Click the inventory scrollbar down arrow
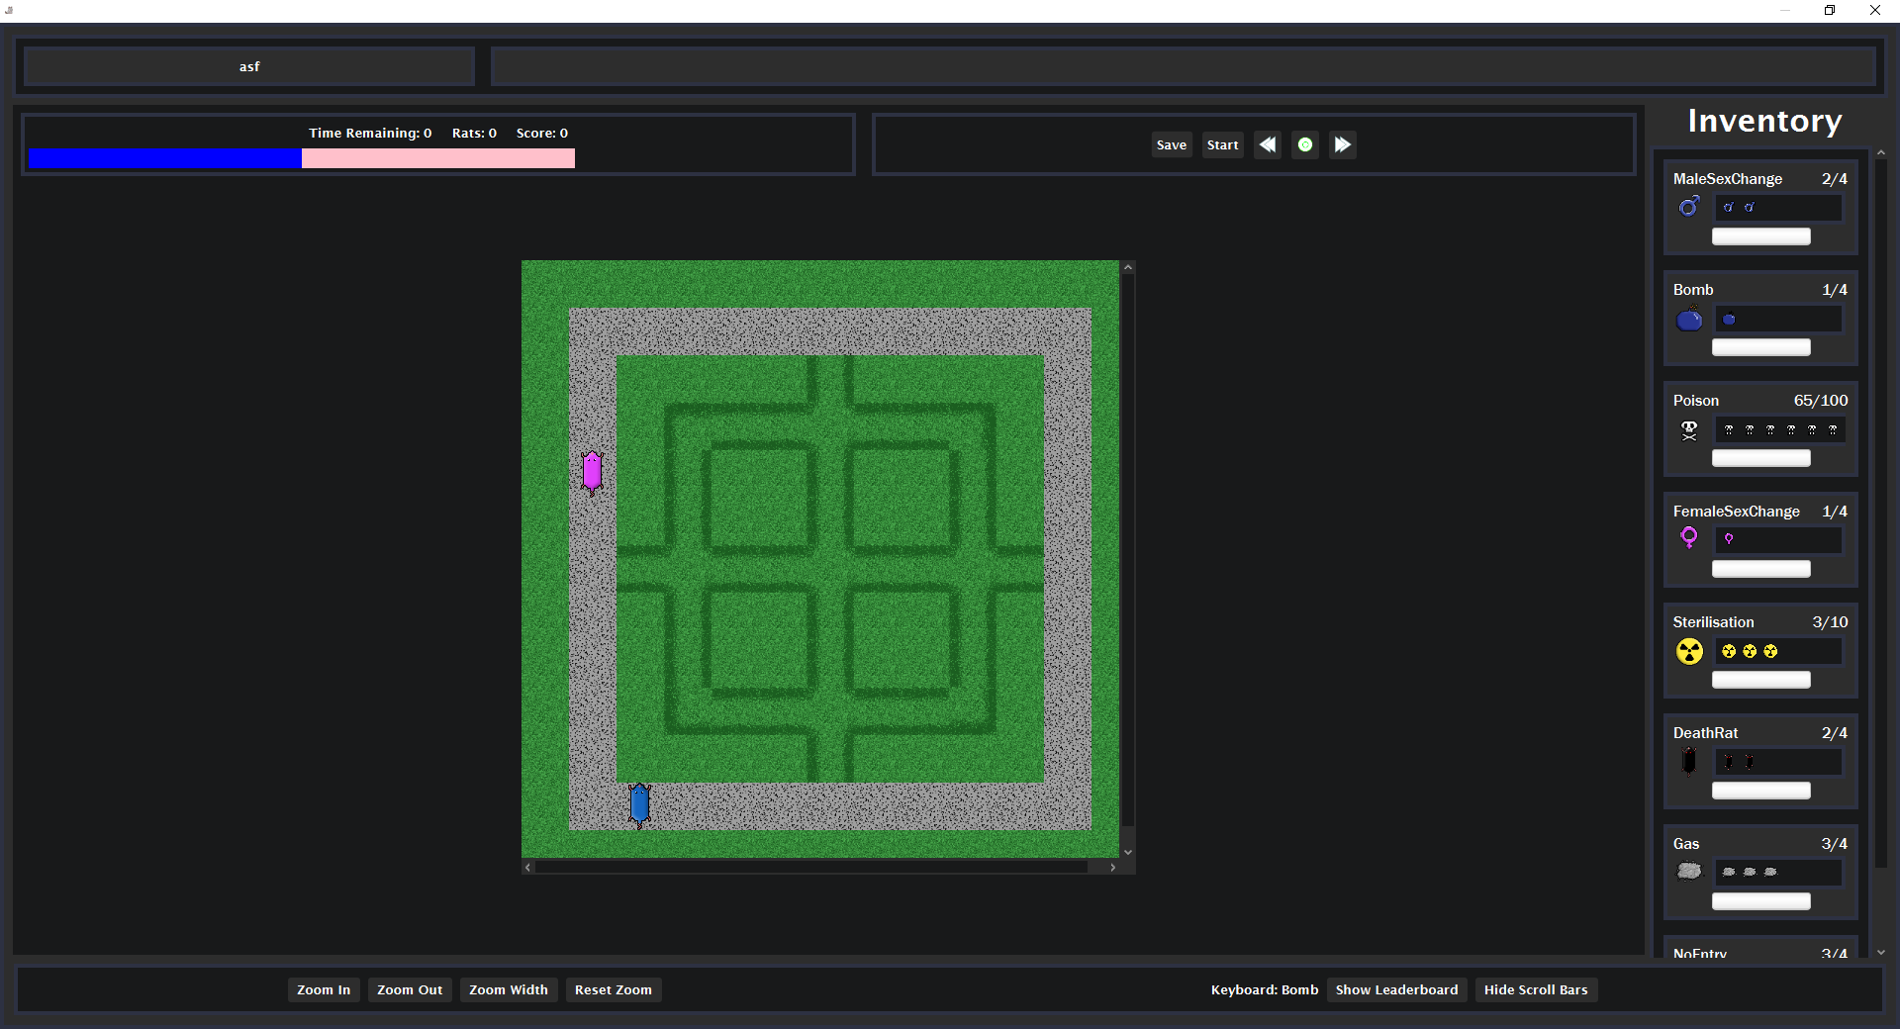Image resolution: width=1900 pixels, height=1029 pixels. pyautogui.click(x=1881, y=953)
